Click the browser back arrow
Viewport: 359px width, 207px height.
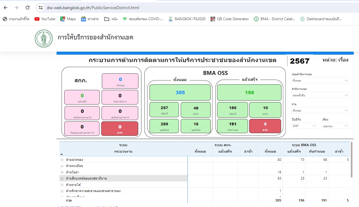(x=6, y=8)
